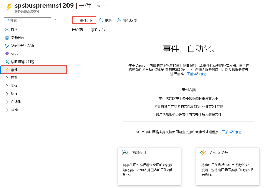Click the Azure 函数 card description text

click(x=228, y=170)
